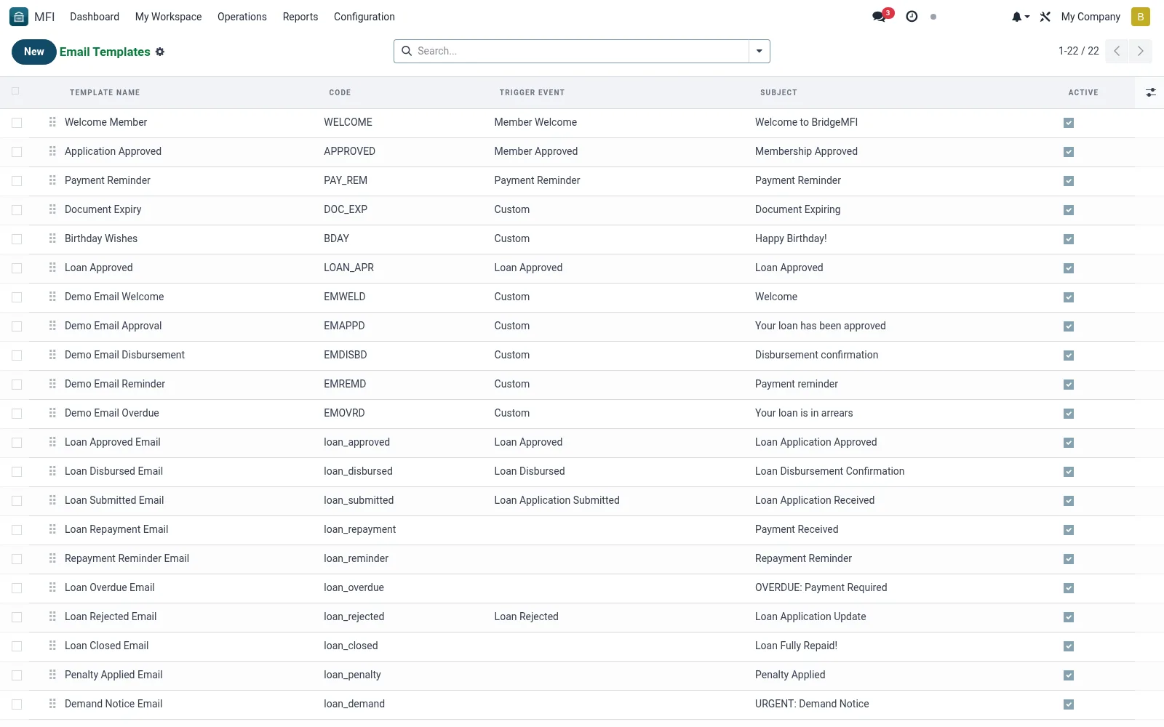Click the search magnifier icon
The width and height of the screenshot is (1164, 727).
click(407, 51)
